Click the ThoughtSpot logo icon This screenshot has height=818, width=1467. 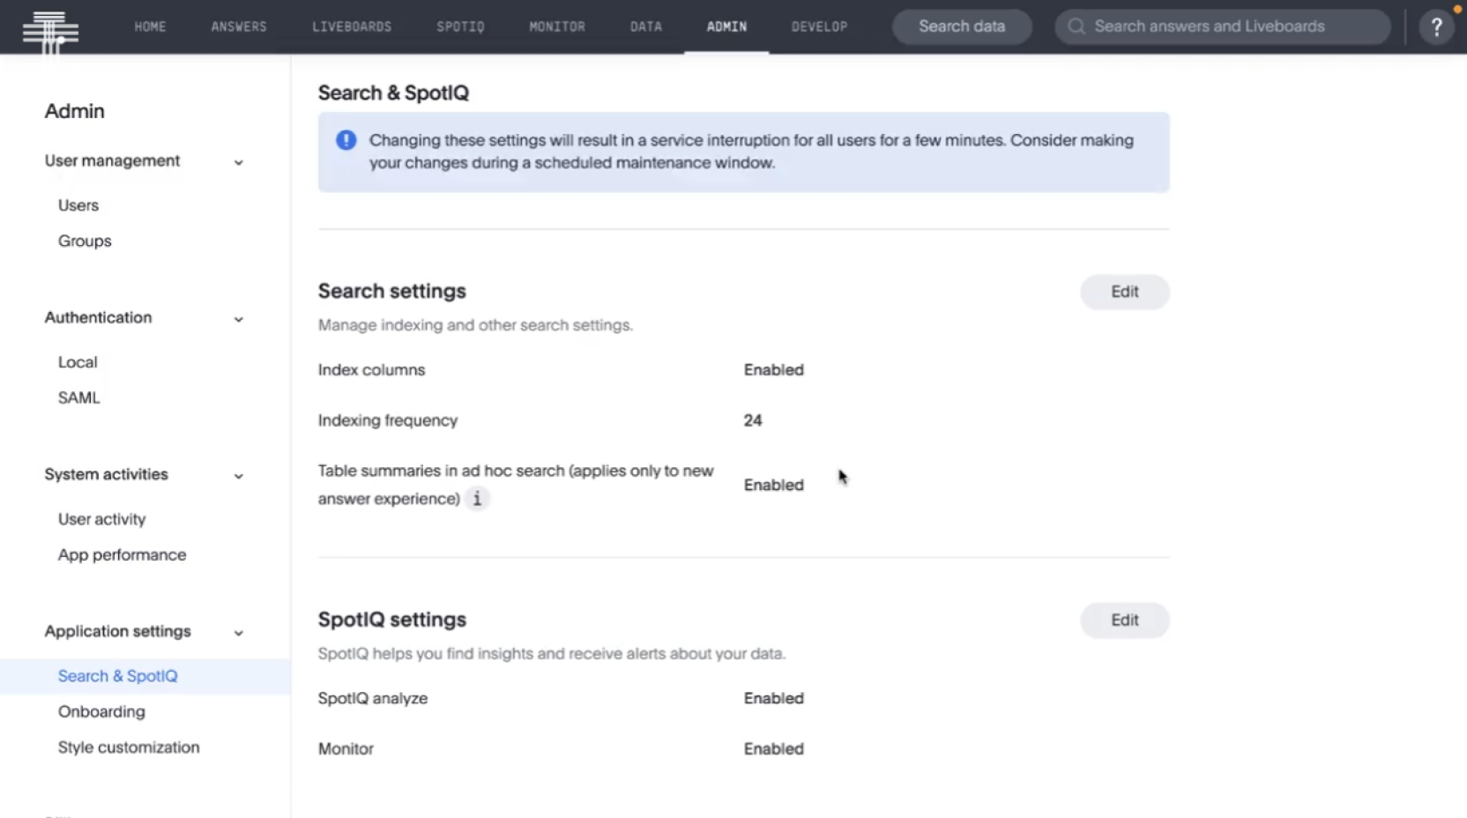click(x=50, y=26)
